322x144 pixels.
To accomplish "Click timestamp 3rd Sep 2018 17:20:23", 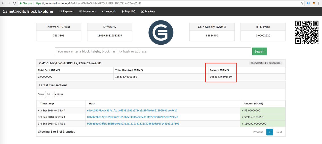I will tap(52, 117).
